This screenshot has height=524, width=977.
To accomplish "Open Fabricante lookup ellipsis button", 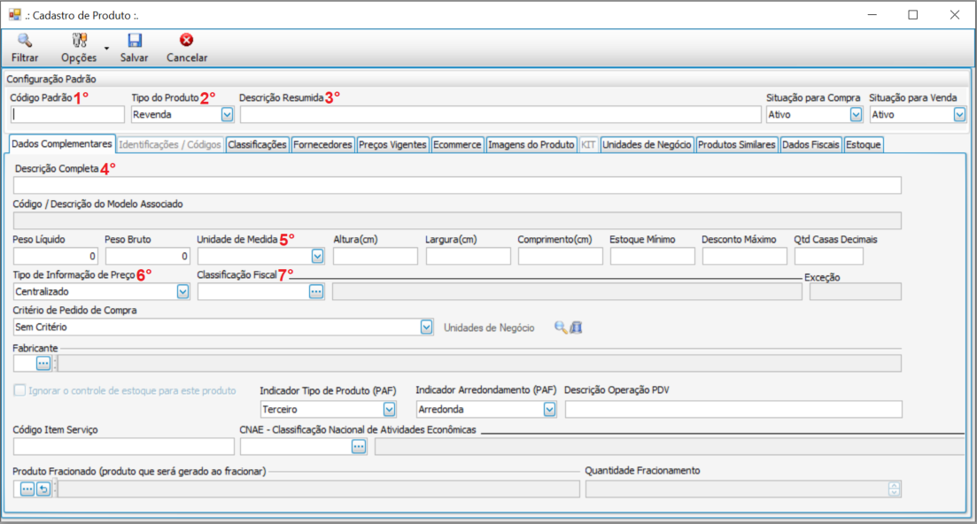I will (43, 364).
